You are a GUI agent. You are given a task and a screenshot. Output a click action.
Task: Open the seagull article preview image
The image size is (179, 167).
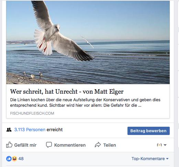point(88,42)
